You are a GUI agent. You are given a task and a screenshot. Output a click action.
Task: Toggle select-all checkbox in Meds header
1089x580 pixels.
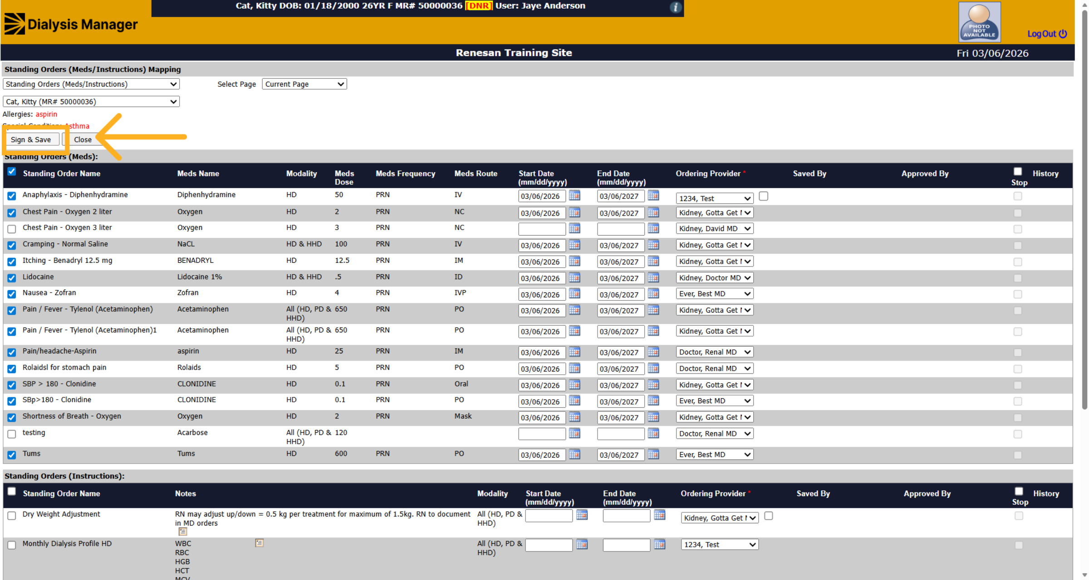(12, 172)
